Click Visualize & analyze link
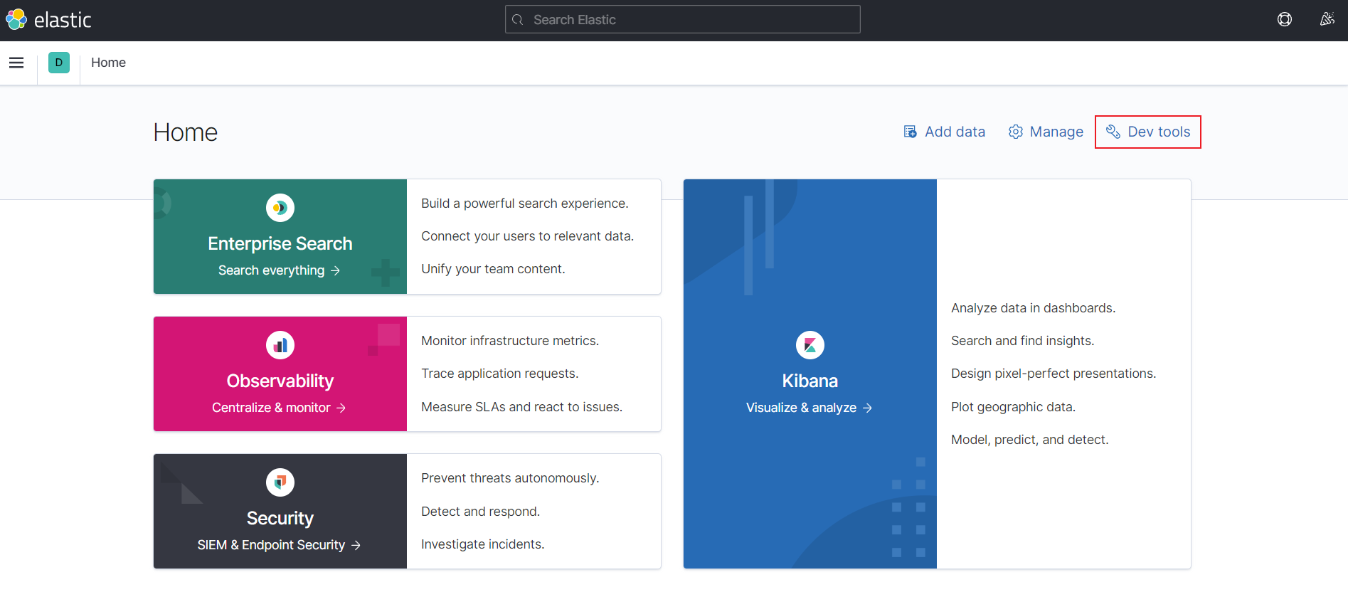 pos(809,408)
